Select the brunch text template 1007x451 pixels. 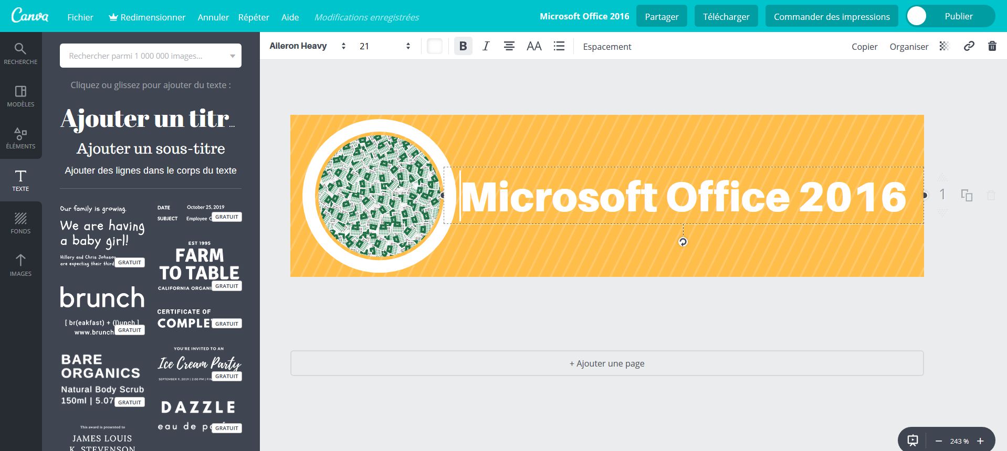(x=102, y=310)
